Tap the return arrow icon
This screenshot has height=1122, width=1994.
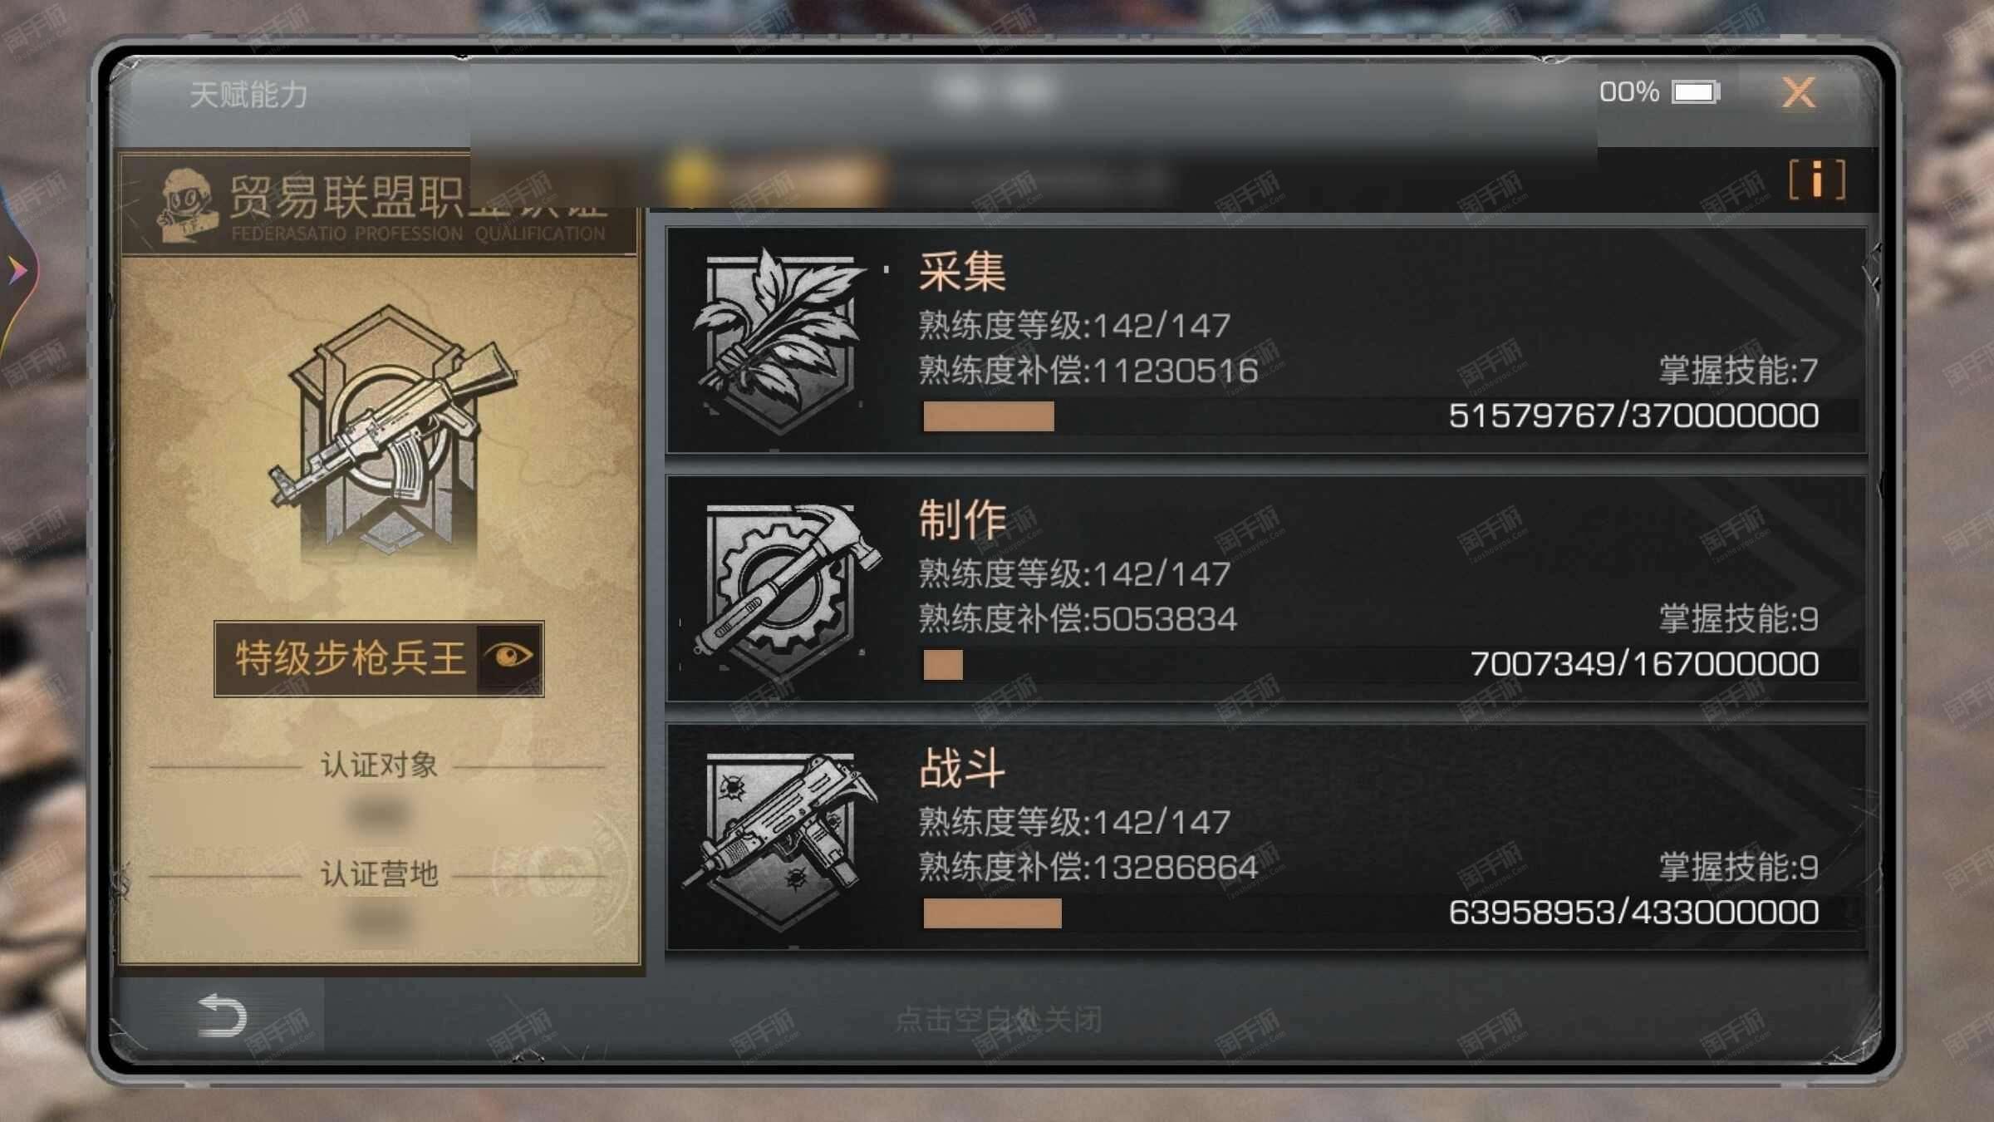point(222,1016)
